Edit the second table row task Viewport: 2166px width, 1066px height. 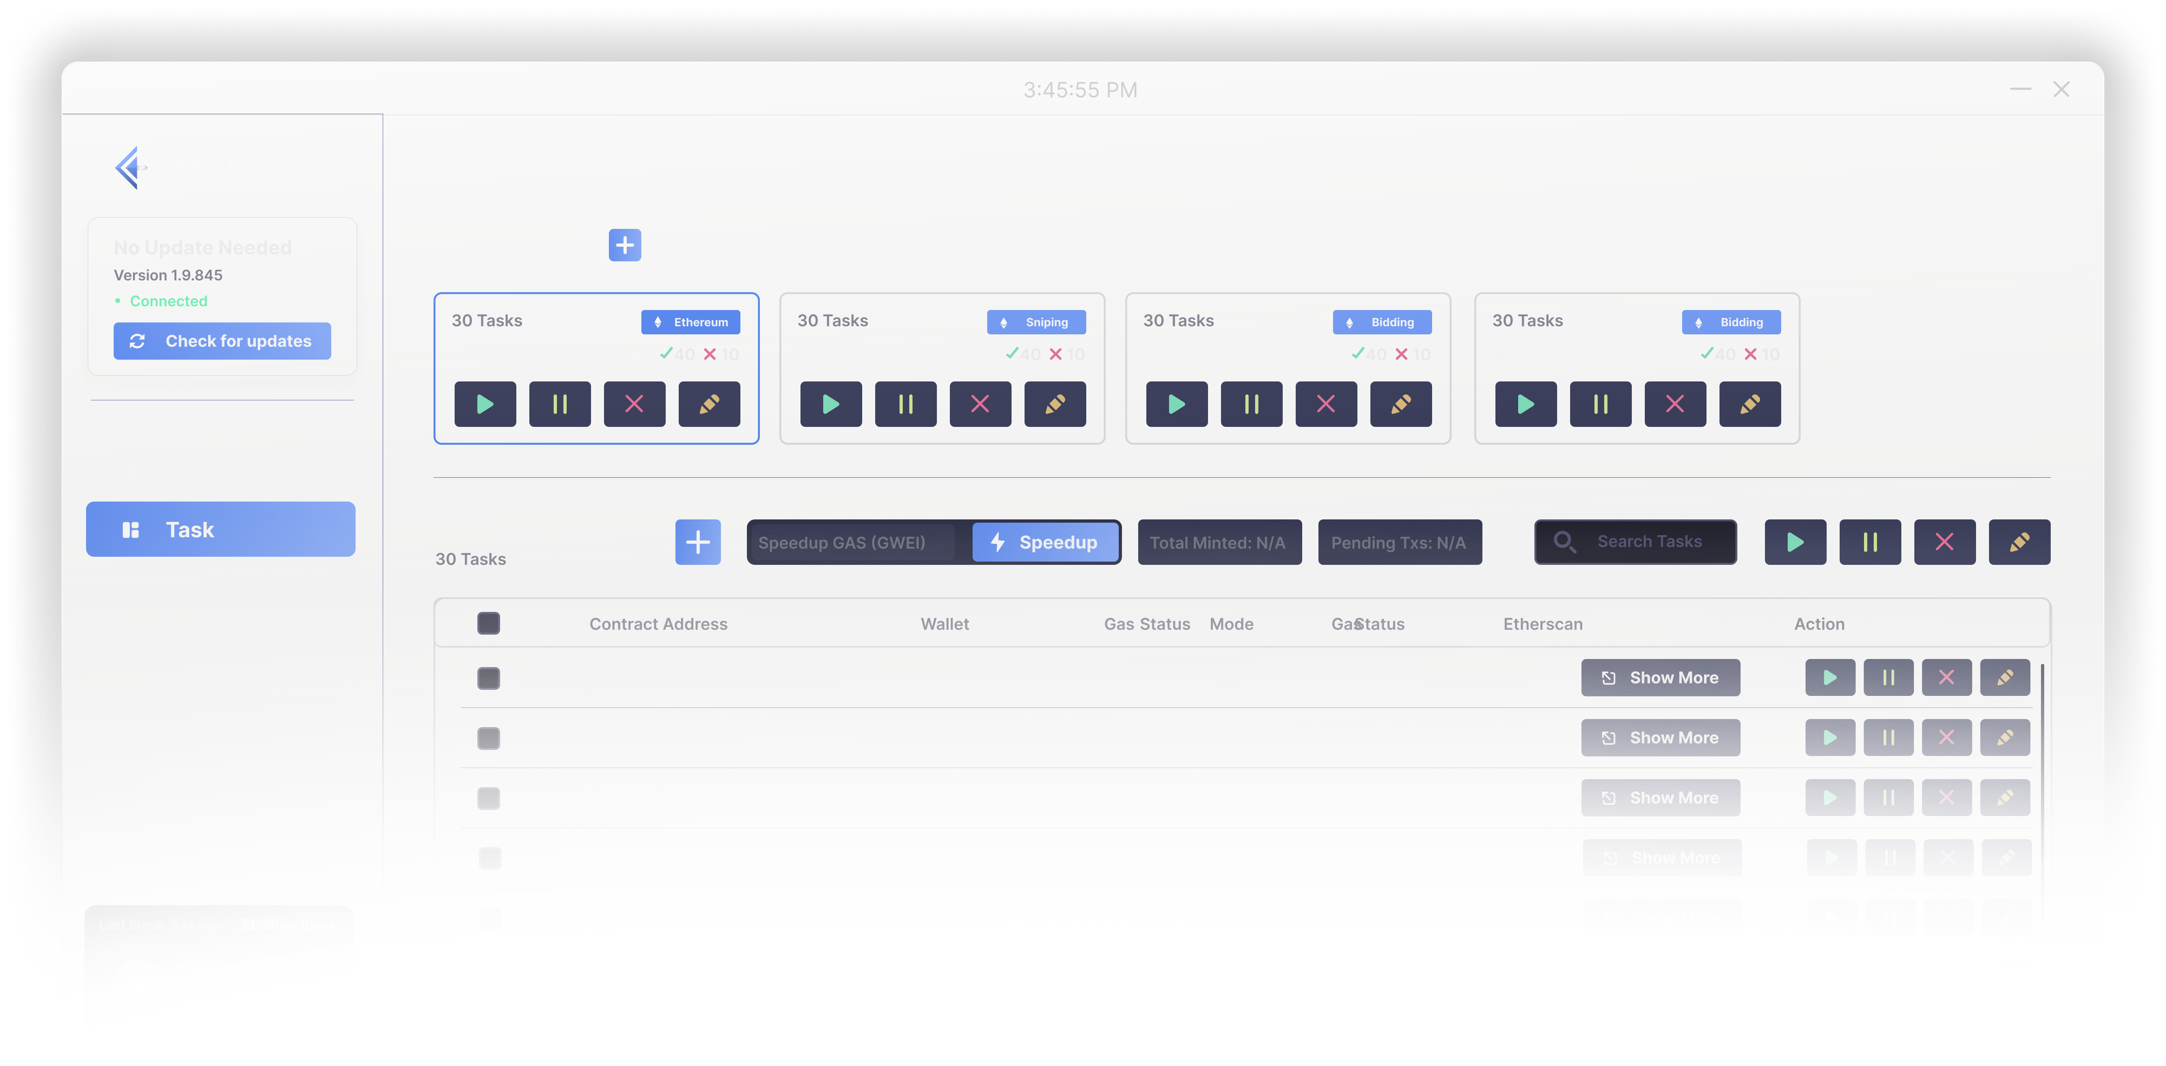pos(2005,738)
